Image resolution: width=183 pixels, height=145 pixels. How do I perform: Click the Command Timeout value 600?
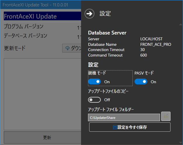point(143,55)
